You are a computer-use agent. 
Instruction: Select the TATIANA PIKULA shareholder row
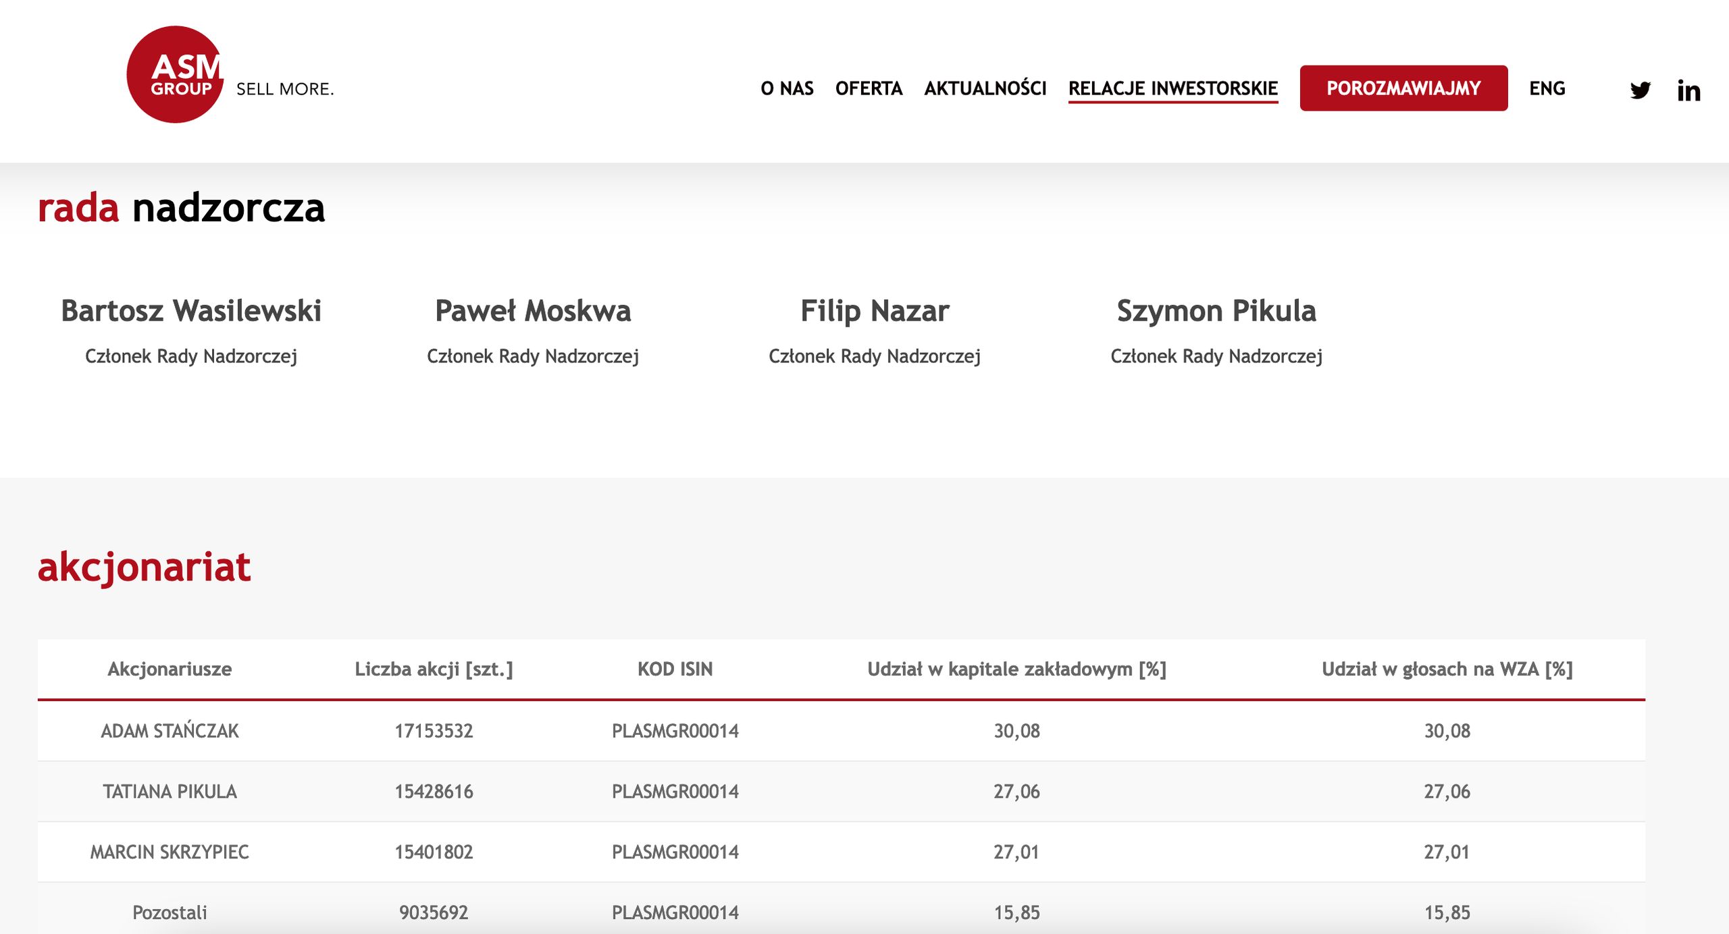coord(170,792)
